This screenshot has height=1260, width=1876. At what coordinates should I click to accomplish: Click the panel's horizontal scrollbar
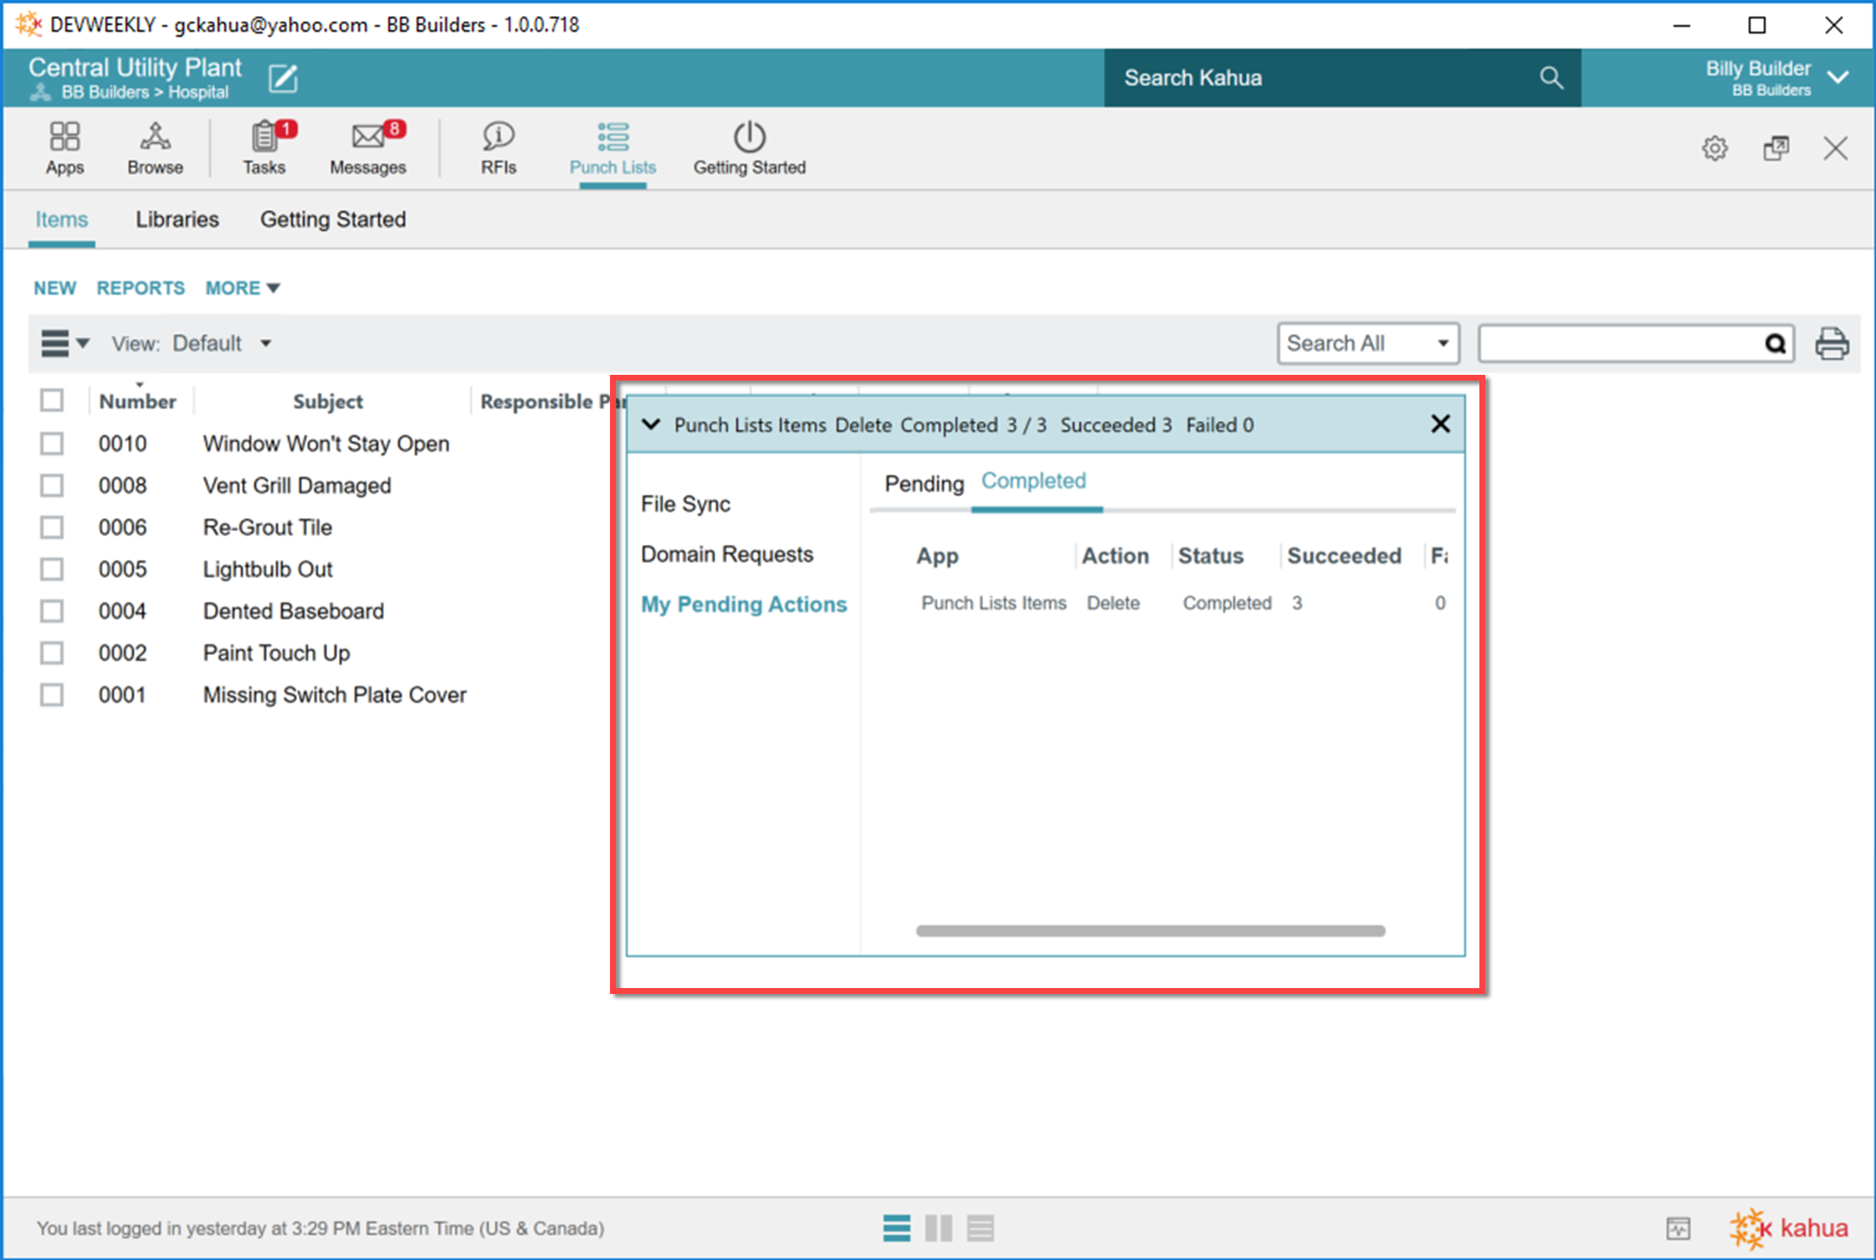point(1151,930)
